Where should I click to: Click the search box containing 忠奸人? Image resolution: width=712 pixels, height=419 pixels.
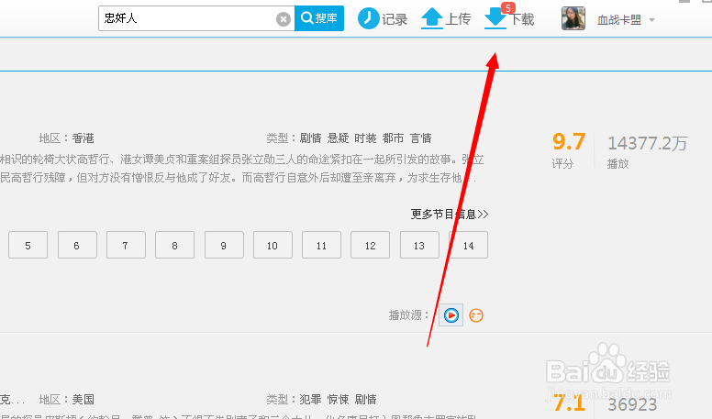click(196, 18)
